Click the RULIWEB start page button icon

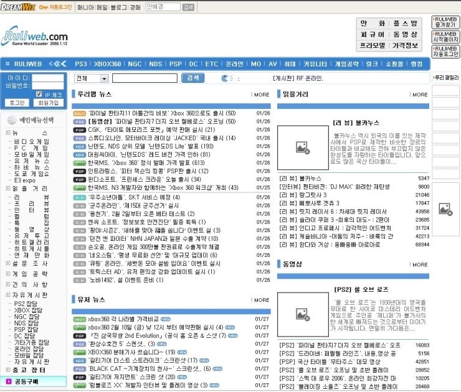pos(445,37)
